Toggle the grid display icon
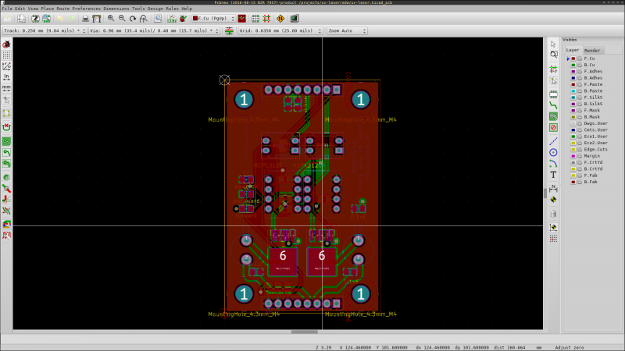 (6, 55)
